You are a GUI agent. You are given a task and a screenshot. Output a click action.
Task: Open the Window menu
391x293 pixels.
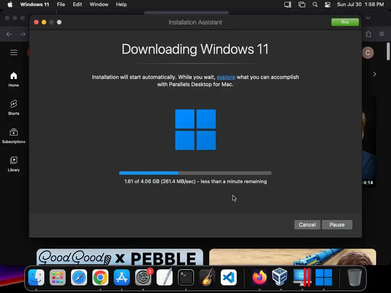(x=99, y=5)
